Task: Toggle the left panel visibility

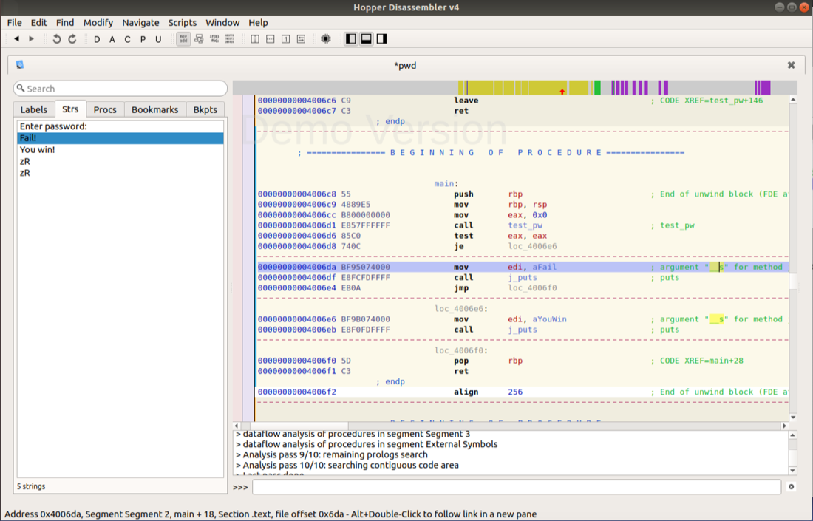Action: click(351, 39)
